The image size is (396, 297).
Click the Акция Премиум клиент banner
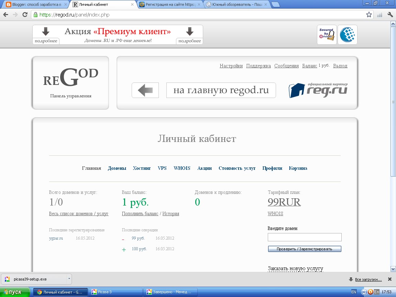point(118,35)
